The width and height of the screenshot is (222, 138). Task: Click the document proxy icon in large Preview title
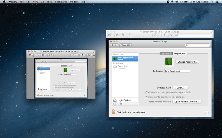141,32
